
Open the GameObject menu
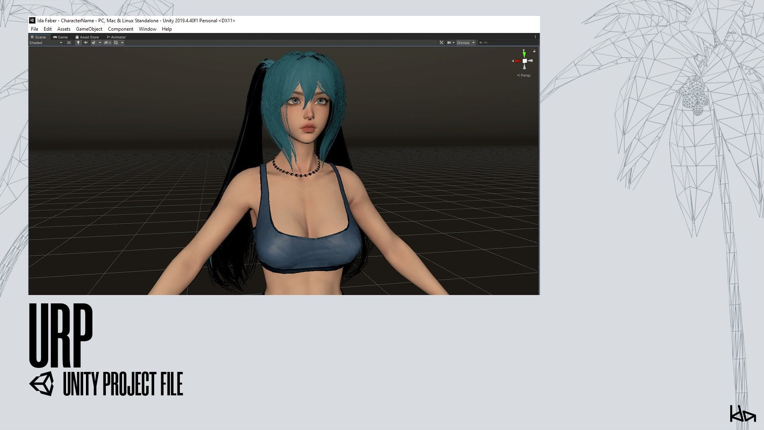[89, 29]
